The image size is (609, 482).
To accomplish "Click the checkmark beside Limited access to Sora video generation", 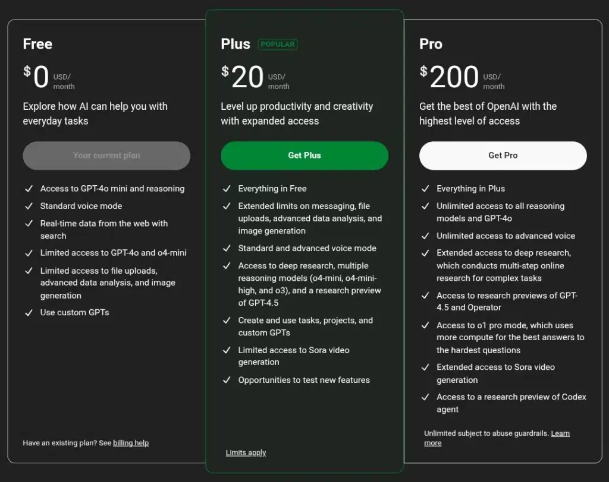I will (227, 350).
